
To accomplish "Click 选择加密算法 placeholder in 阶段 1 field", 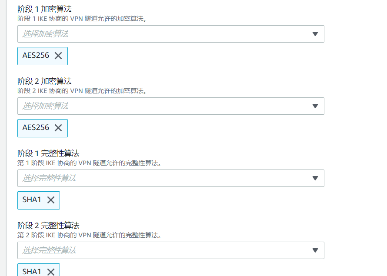I will click(x=46, y=34).
